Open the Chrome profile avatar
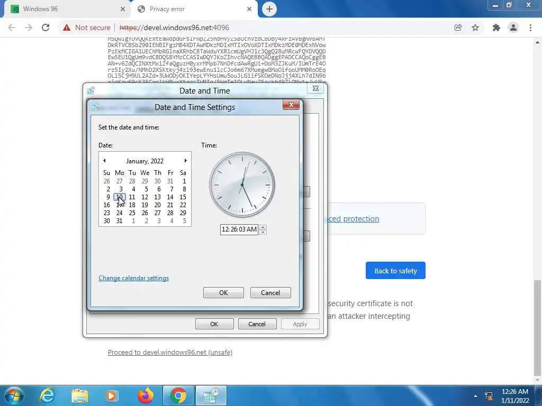 pyautogui.click(x=513, y=27)
